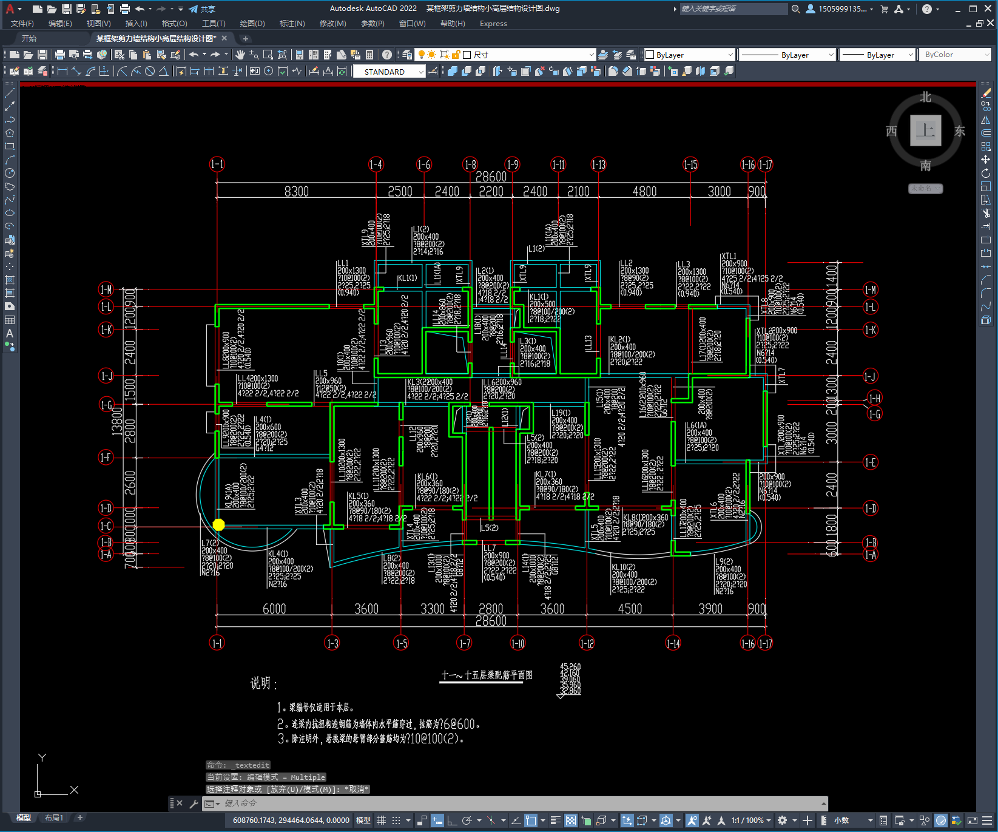The width and height of the screenshot is (998, 832).
Task: Open the linetype ByLayer dropdown
Action: coord(787,55)
